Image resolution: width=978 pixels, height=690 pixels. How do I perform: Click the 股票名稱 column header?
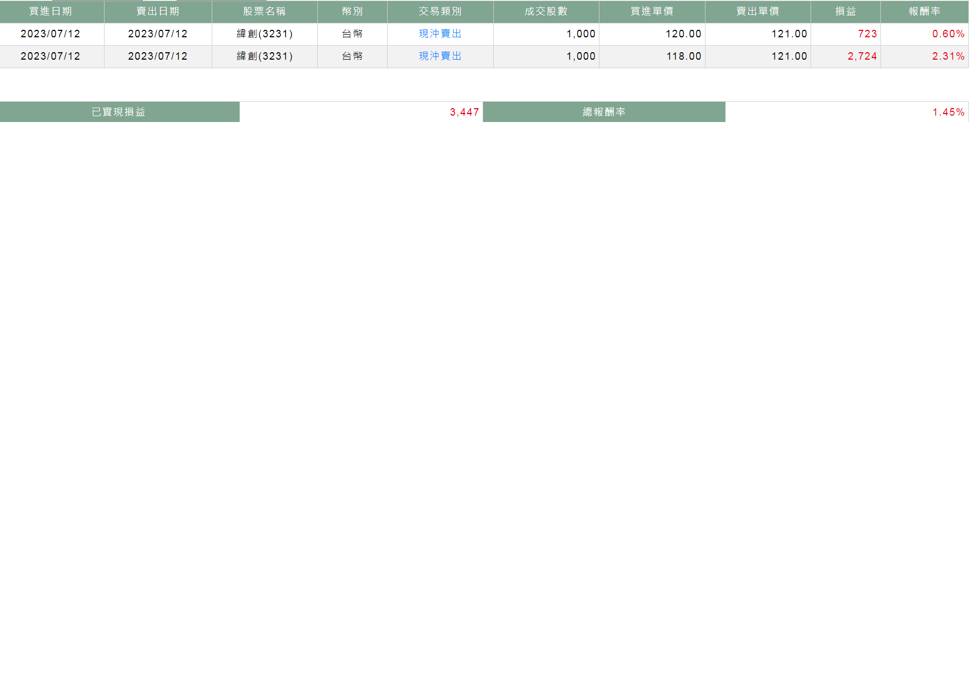[264, 12]
